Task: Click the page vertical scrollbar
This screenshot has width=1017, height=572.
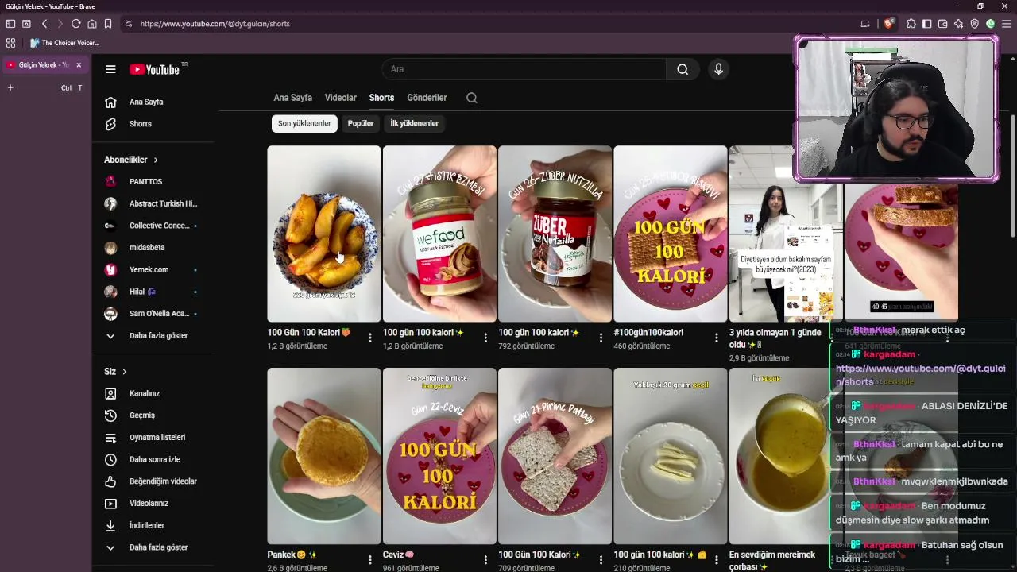Action: tap(1013, 175)
